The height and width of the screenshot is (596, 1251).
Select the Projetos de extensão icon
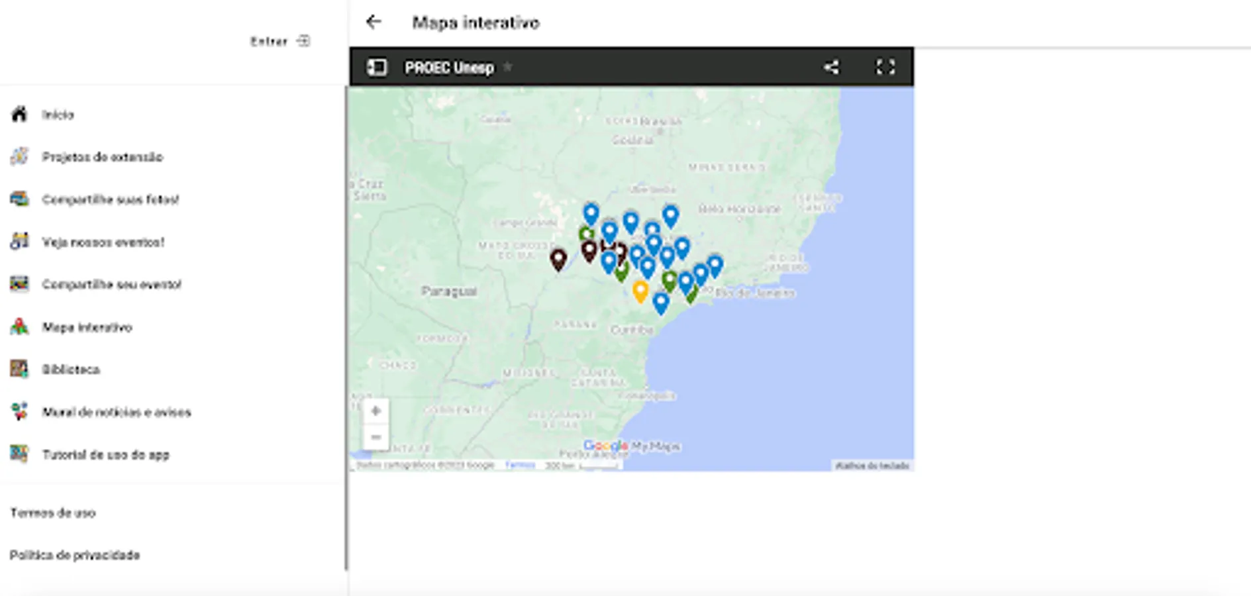coord(19,156)
